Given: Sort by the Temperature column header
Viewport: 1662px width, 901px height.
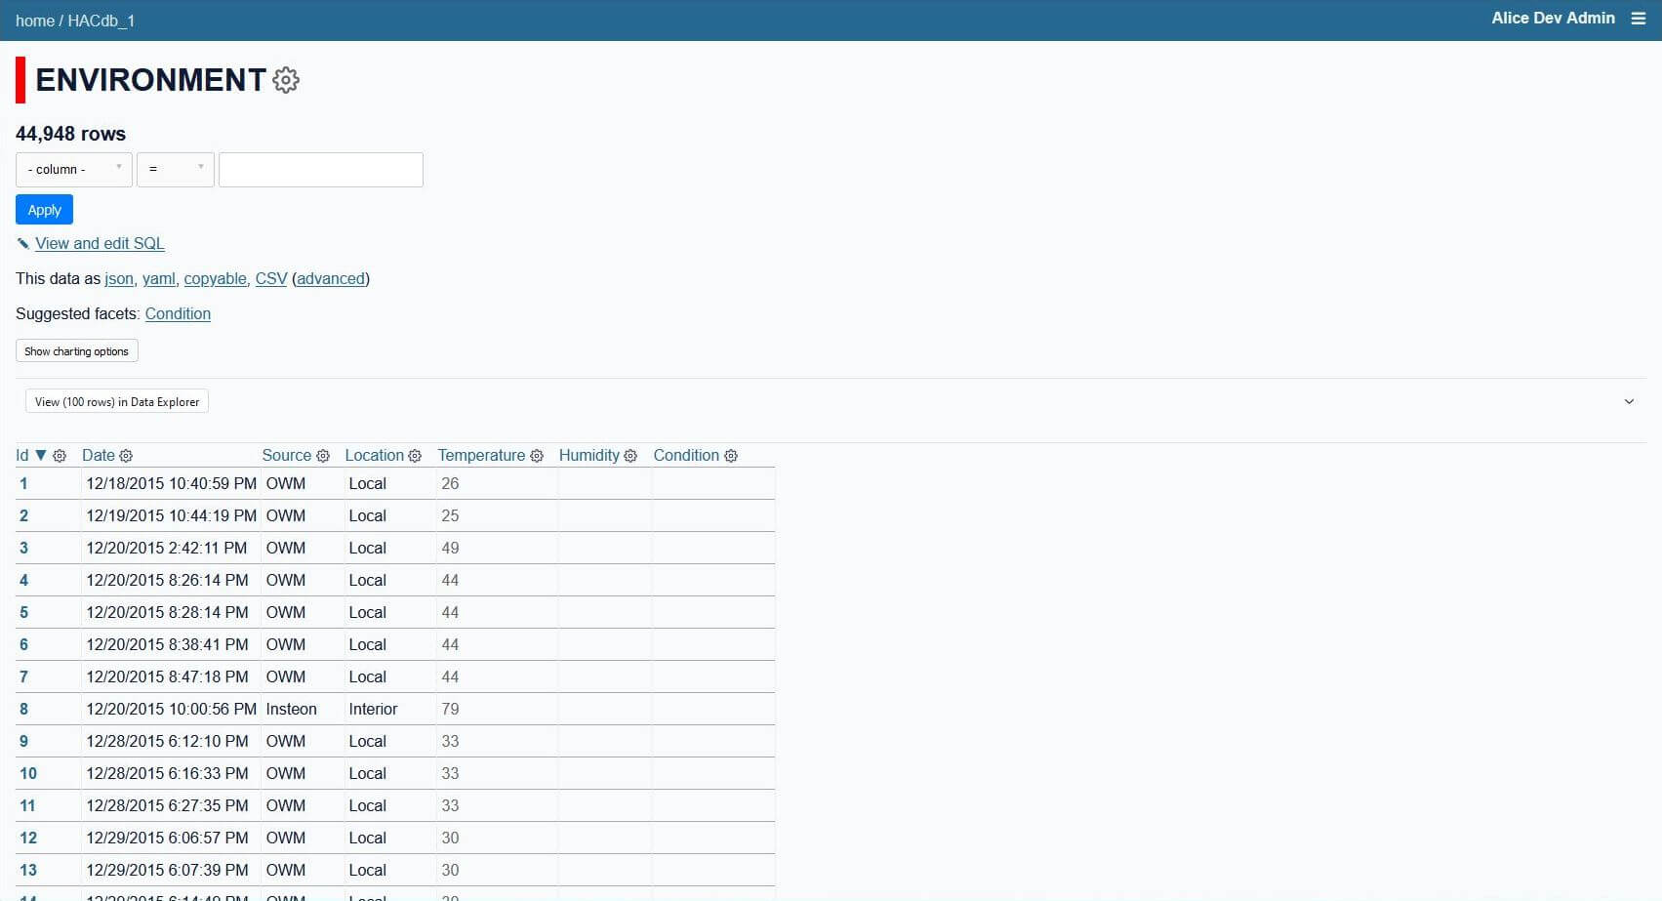Looking at the screenshot, I should pos(481,456).
